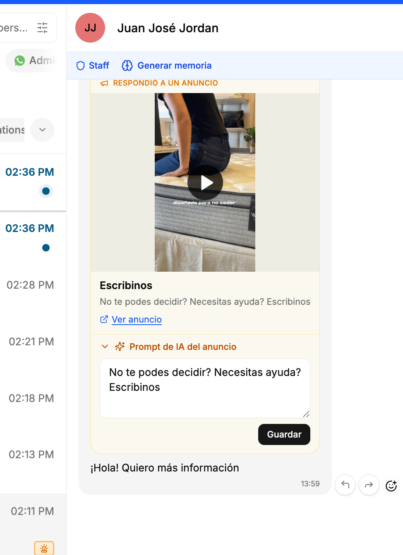This screenshot has width=403, height=555.
Task: Open the filter sliders icon
Action: point(43,28)
